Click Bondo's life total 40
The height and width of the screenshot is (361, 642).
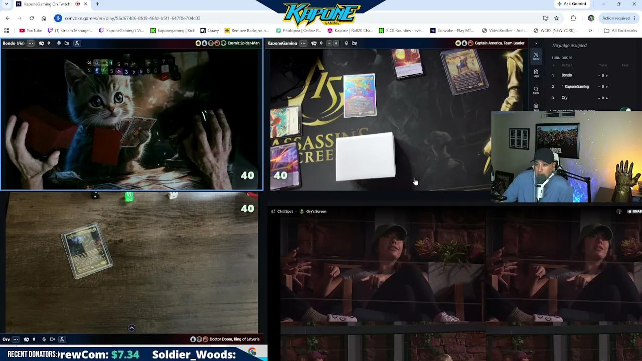pos(247,175)
